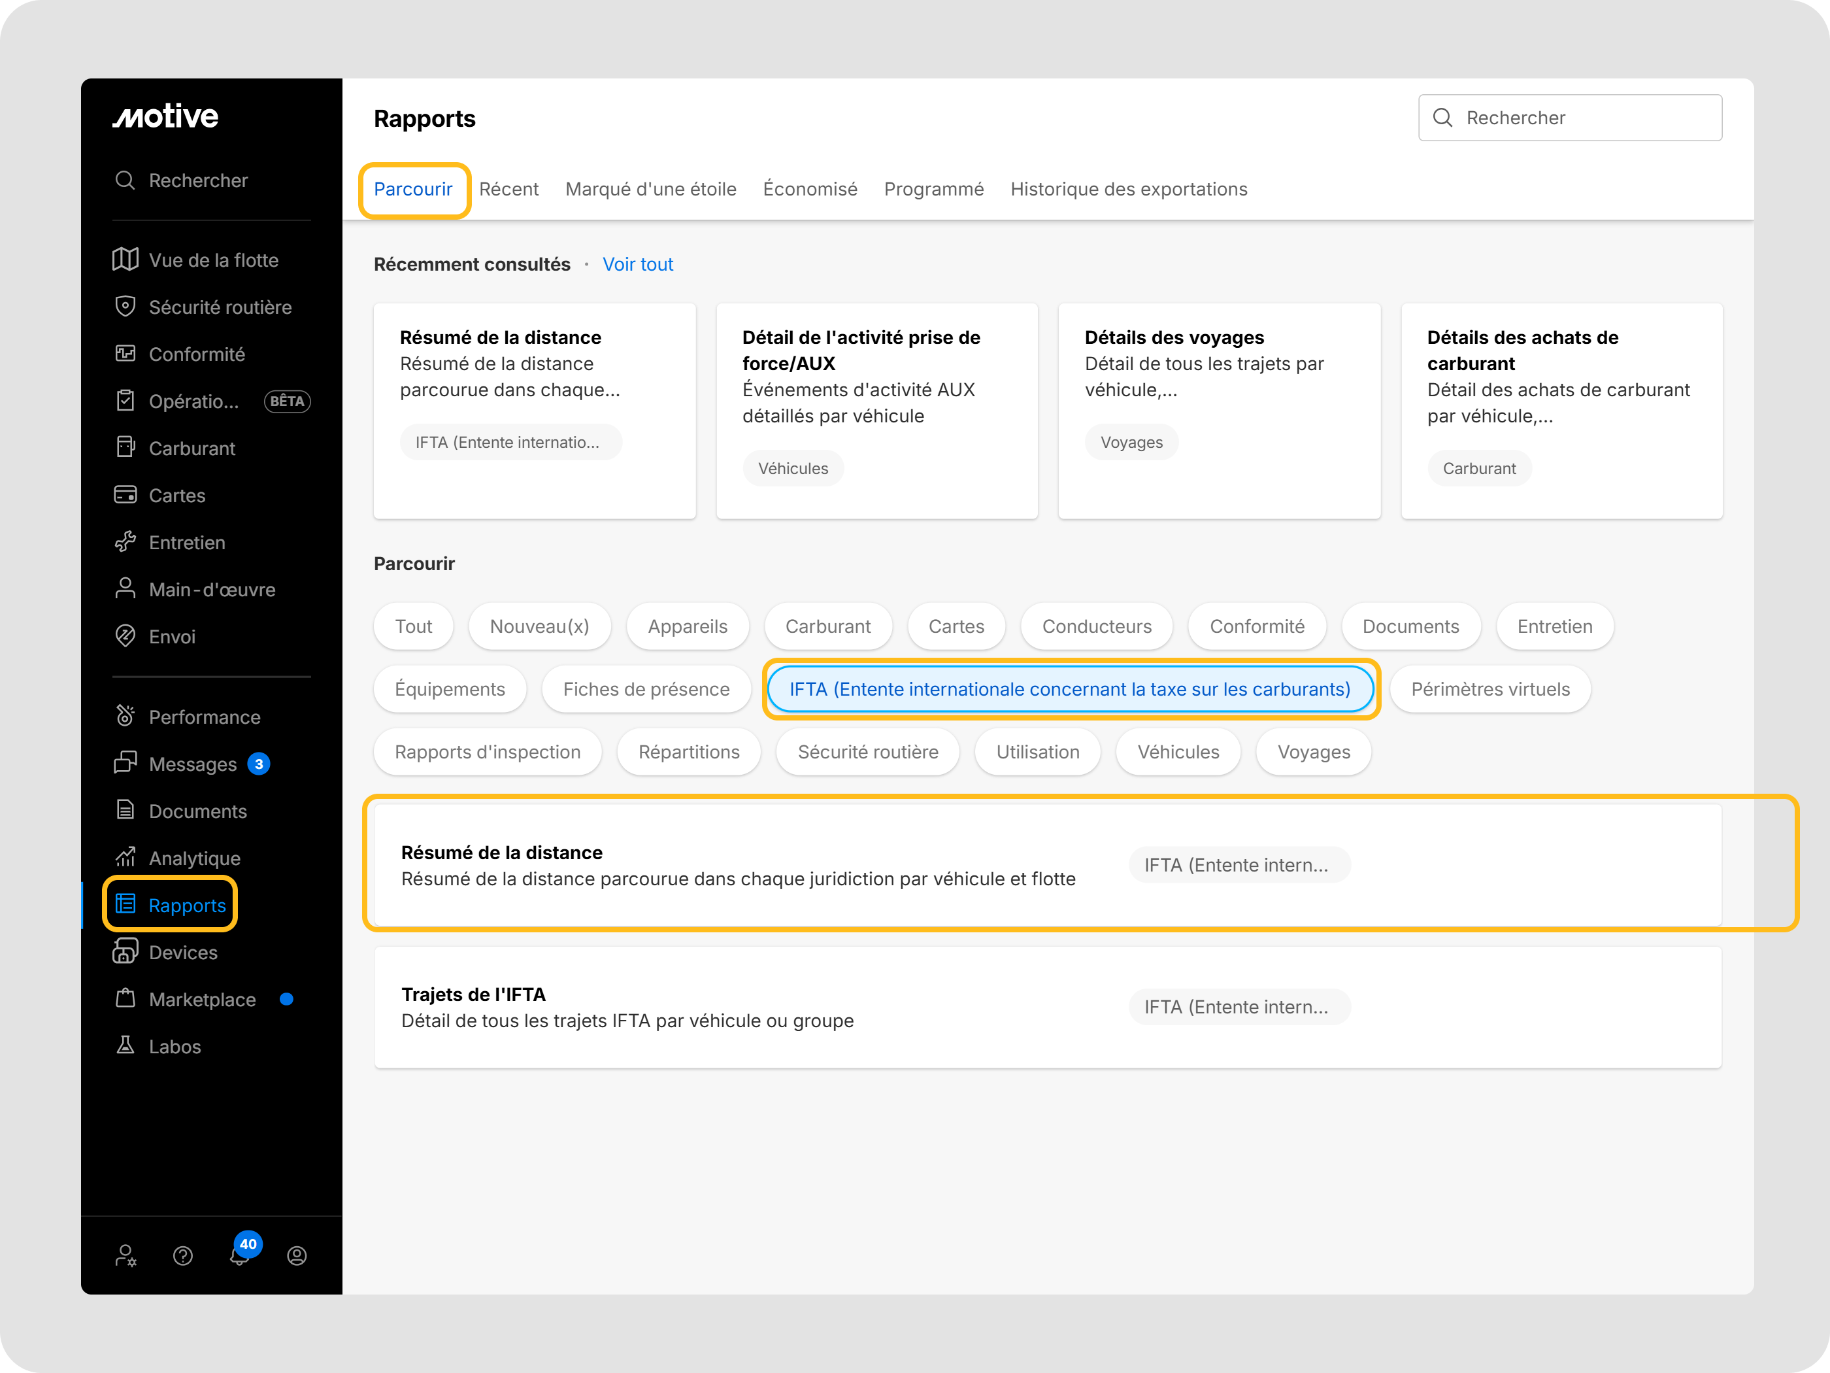The image size is (1830, 1373).
Task: Open the Économisé tab
Action: point(810,189)
